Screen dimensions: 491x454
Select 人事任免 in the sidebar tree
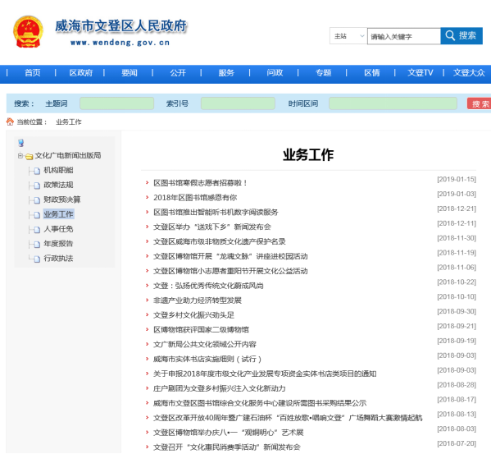point(58,229)
